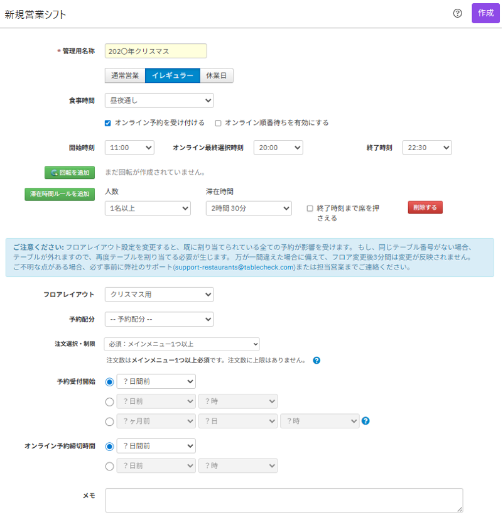The height and width of the screenshot is (532, 503).
Task: Select 予約受付開始 ?日前 ?時 radio button
Action: (109, 402)
